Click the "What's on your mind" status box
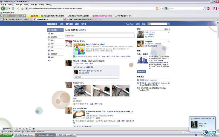This screenshot has width=219, height=137. (x=100, y=36)
